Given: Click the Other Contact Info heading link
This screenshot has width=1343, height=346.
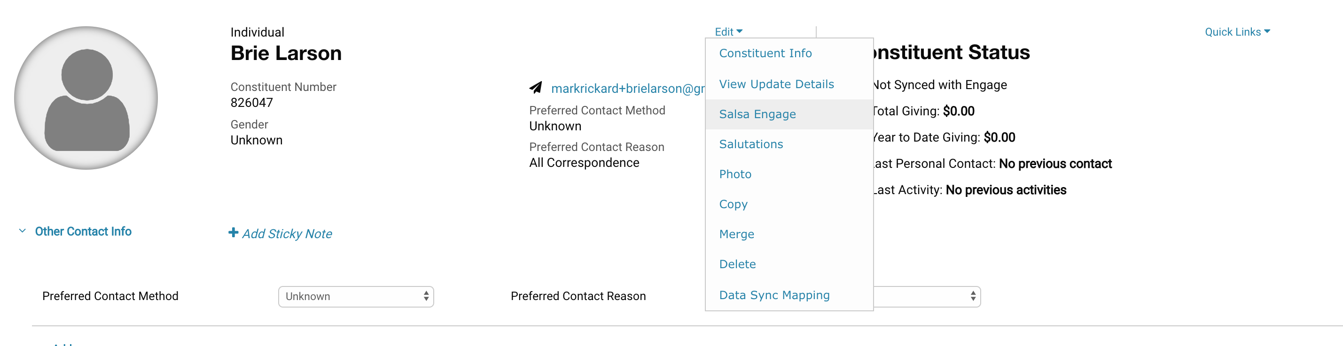Looking at the screenshot, I should 83,232.
